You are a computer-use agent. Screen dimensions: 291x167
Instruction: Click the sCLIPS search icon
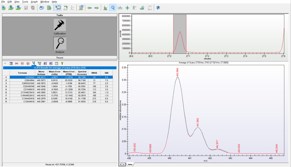(39, 63)
